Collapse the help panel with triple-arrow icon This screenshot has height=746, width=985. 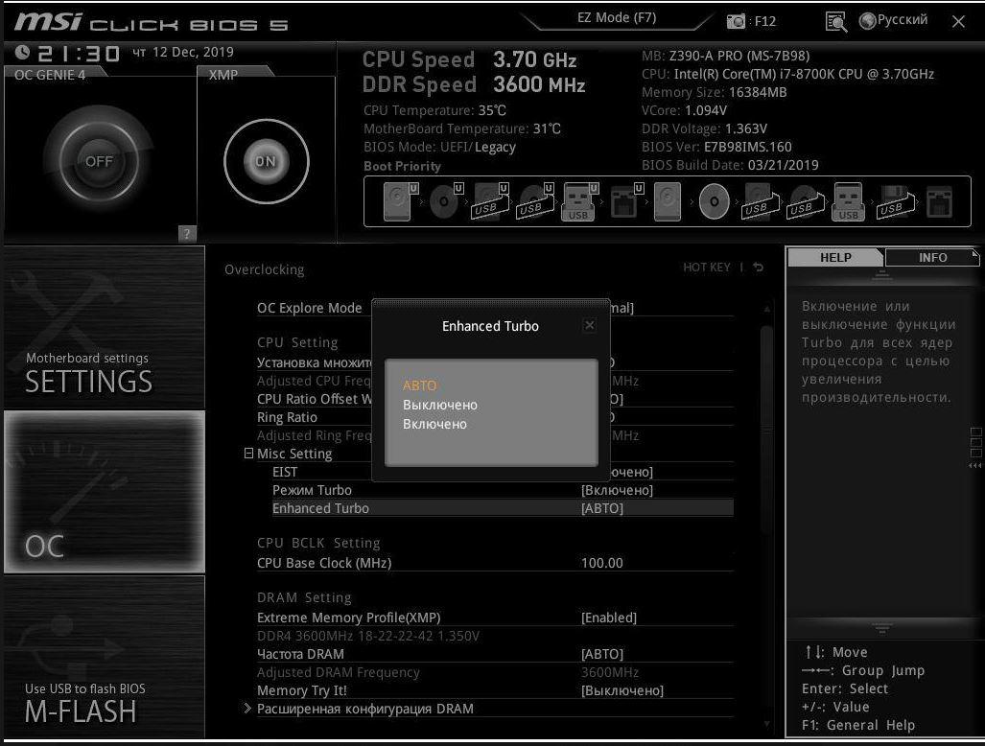[x=975, y=466]
